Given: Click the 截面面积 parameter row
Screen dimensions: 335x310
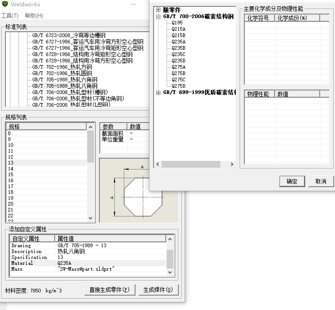Looking at the screenshot, I should coord(125,133).
